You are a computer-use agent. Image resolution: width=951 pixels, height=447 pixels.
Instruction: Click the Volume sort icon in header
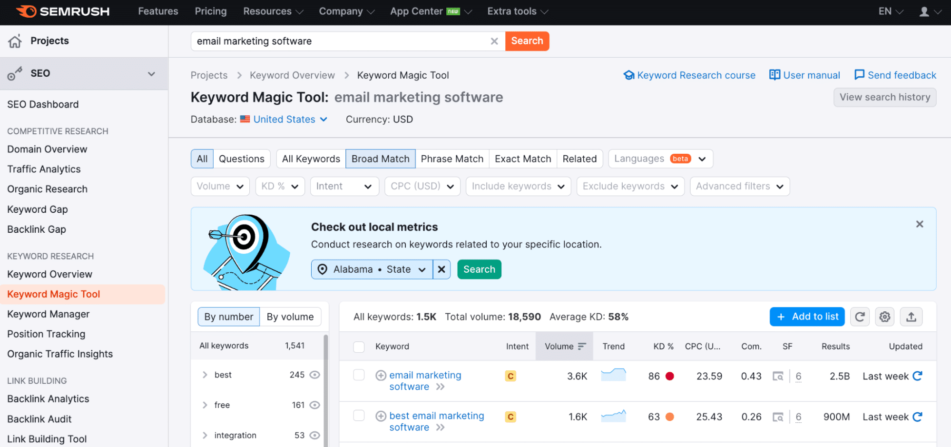click(x=582, y=347)
